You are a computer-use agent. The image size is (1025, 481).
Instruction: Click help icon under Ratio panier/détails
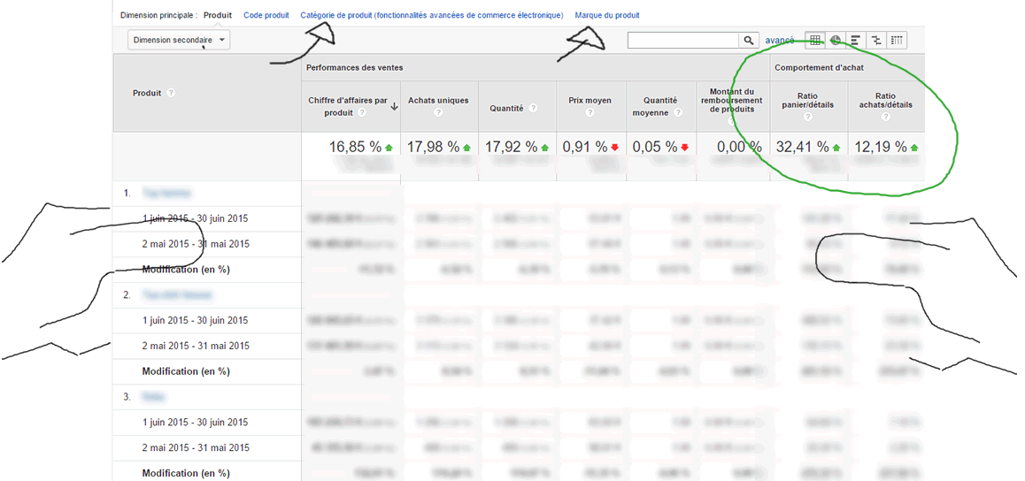tap(808, 117)
